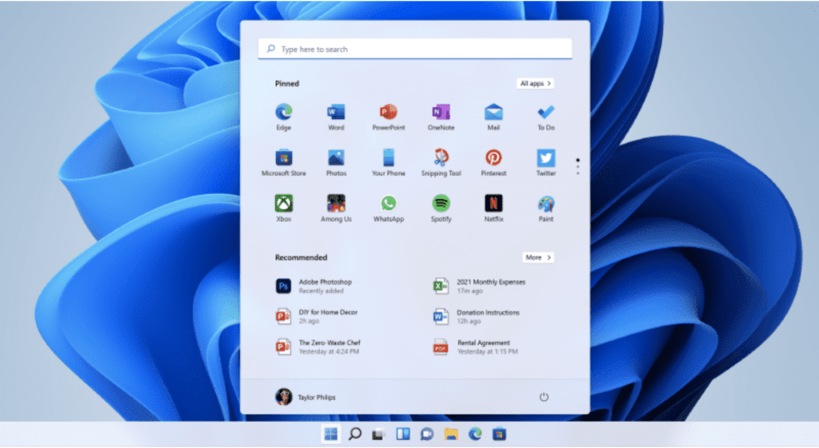Open Rental Agreement PDF file

click(x=475, y=347)
